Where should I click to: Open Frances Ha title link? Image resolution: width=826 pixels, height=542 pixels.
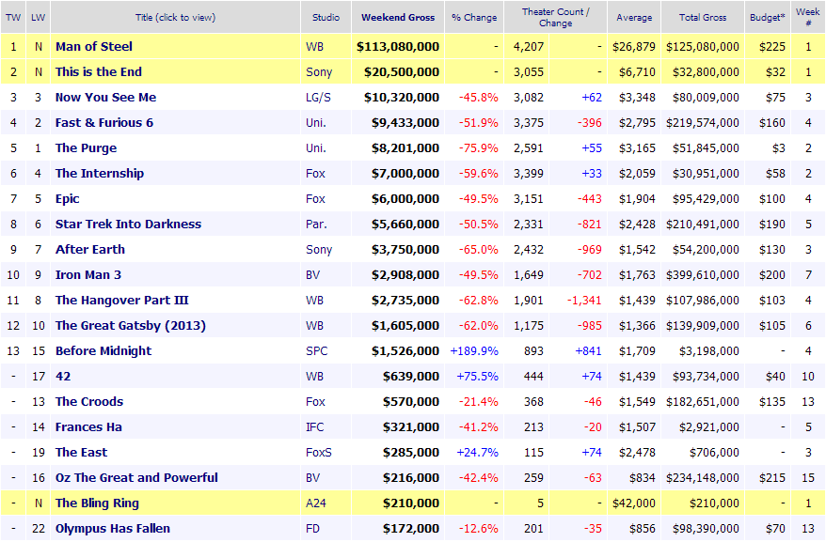tap(88, 426)
